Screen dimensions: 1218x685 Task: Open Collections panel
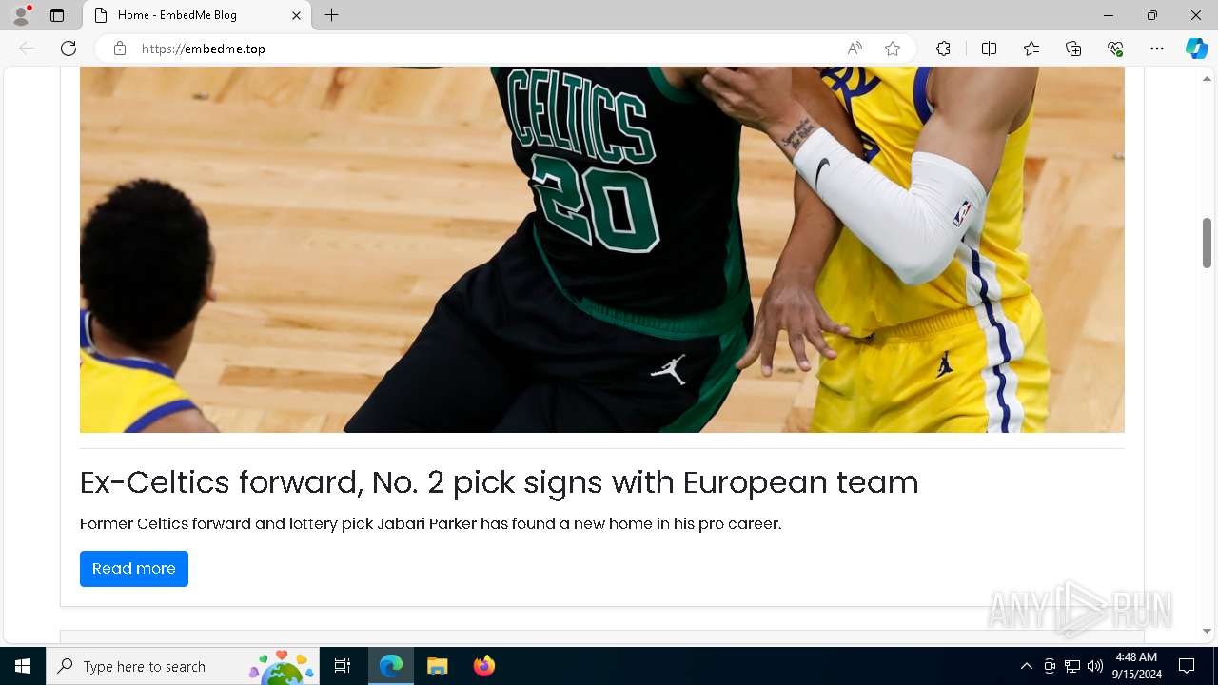point(1073,49)
